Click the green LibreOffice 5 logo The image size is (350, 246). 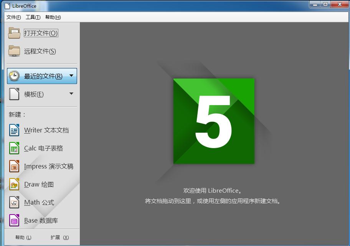pos(214,121)
